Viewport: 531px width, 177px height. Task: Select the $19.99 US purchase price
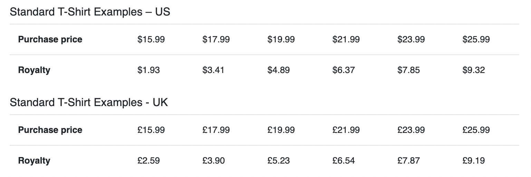[281, 39]
